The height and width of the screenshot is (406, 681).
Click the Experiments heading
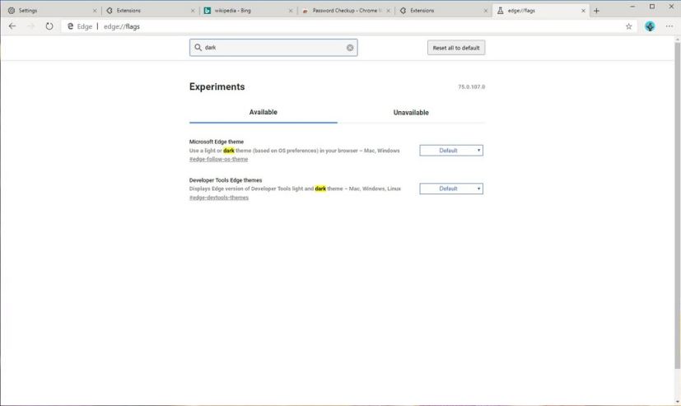tap(217, 86)
